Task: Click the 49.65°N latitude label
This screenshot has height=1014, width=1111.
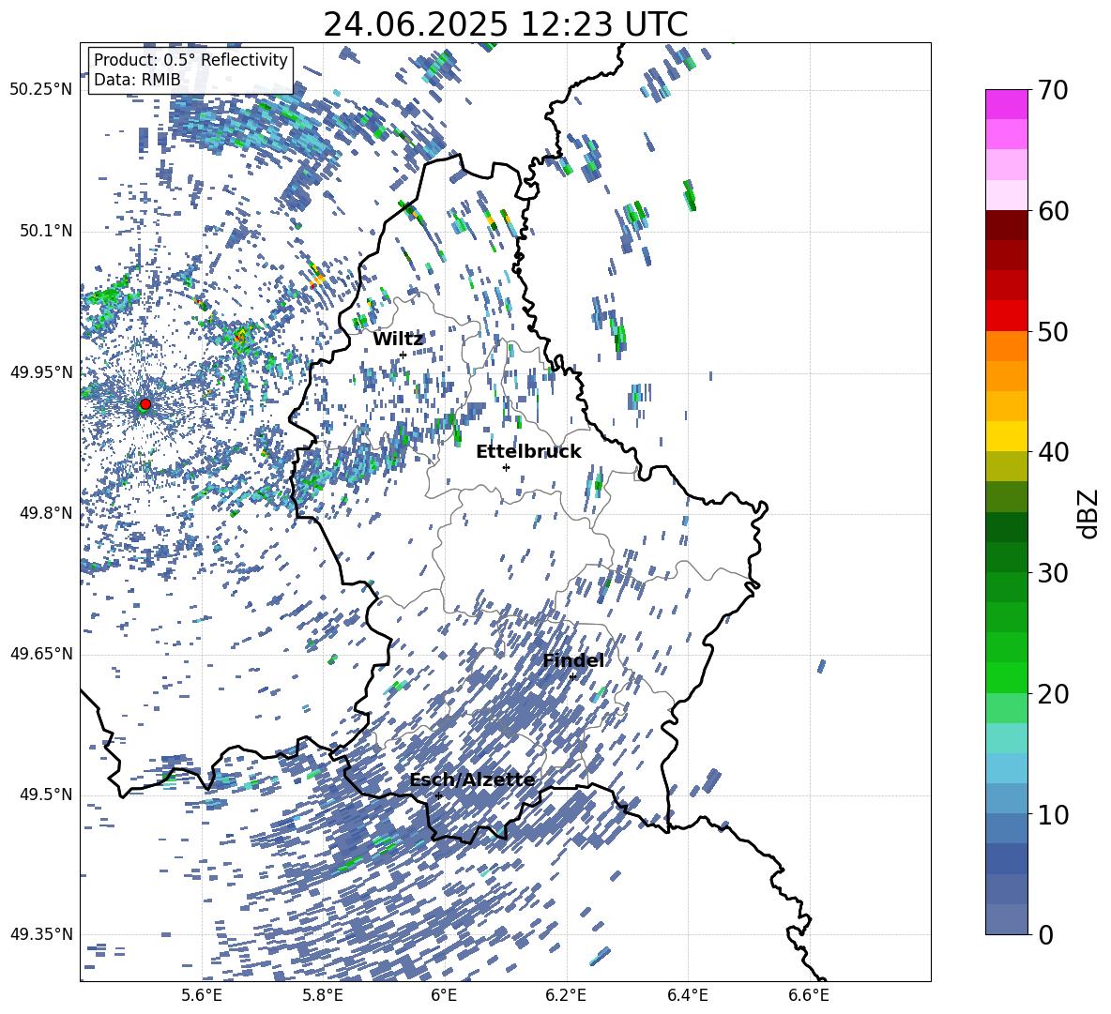Action: 41,653
